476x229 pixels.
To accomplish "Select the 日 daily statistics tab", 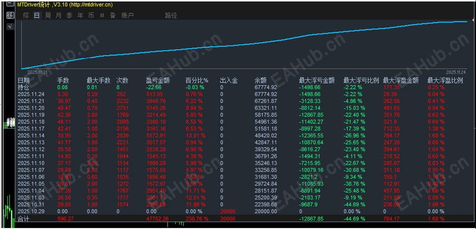I will (37, 15).
